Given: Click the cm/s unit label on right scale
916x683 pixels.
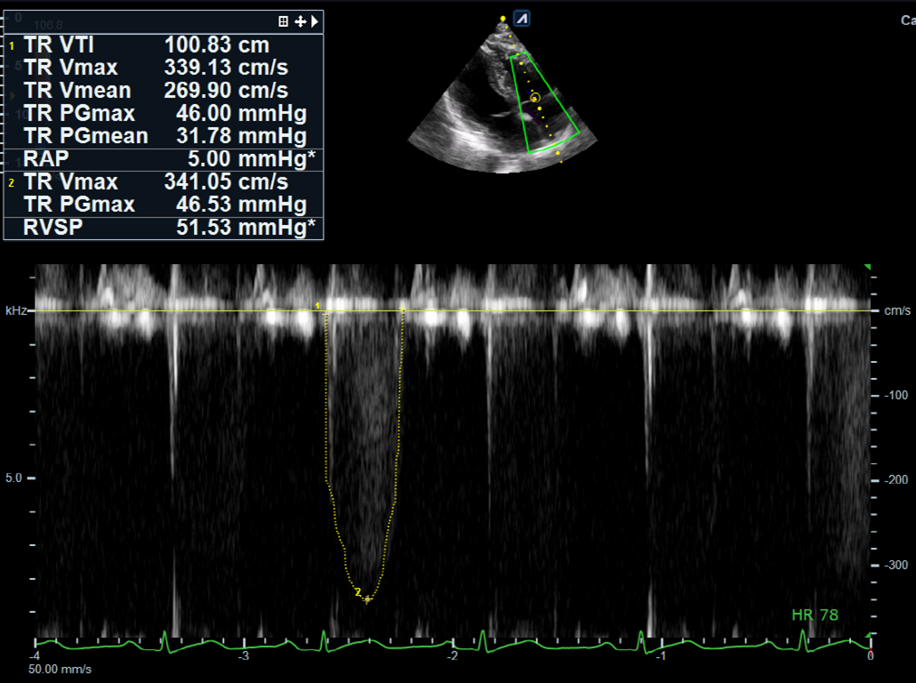Looking at the screenshot, I should click(x=897, y=311).
